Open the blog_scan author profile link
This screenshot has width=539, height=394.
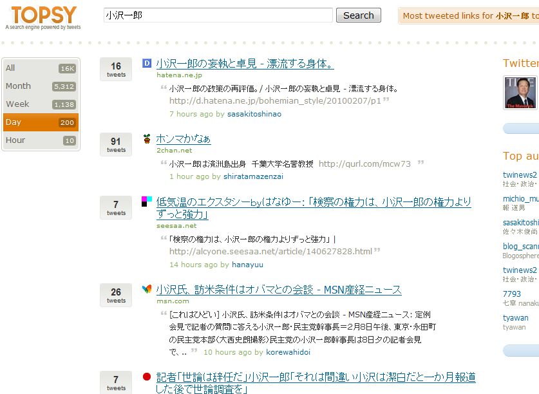[521, 246]
